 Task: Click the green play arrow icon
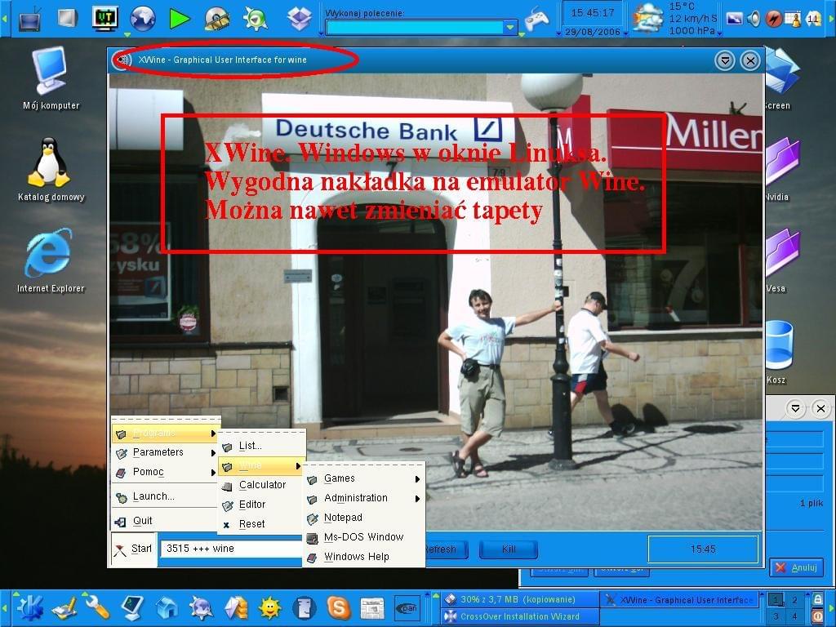point(180,20)
